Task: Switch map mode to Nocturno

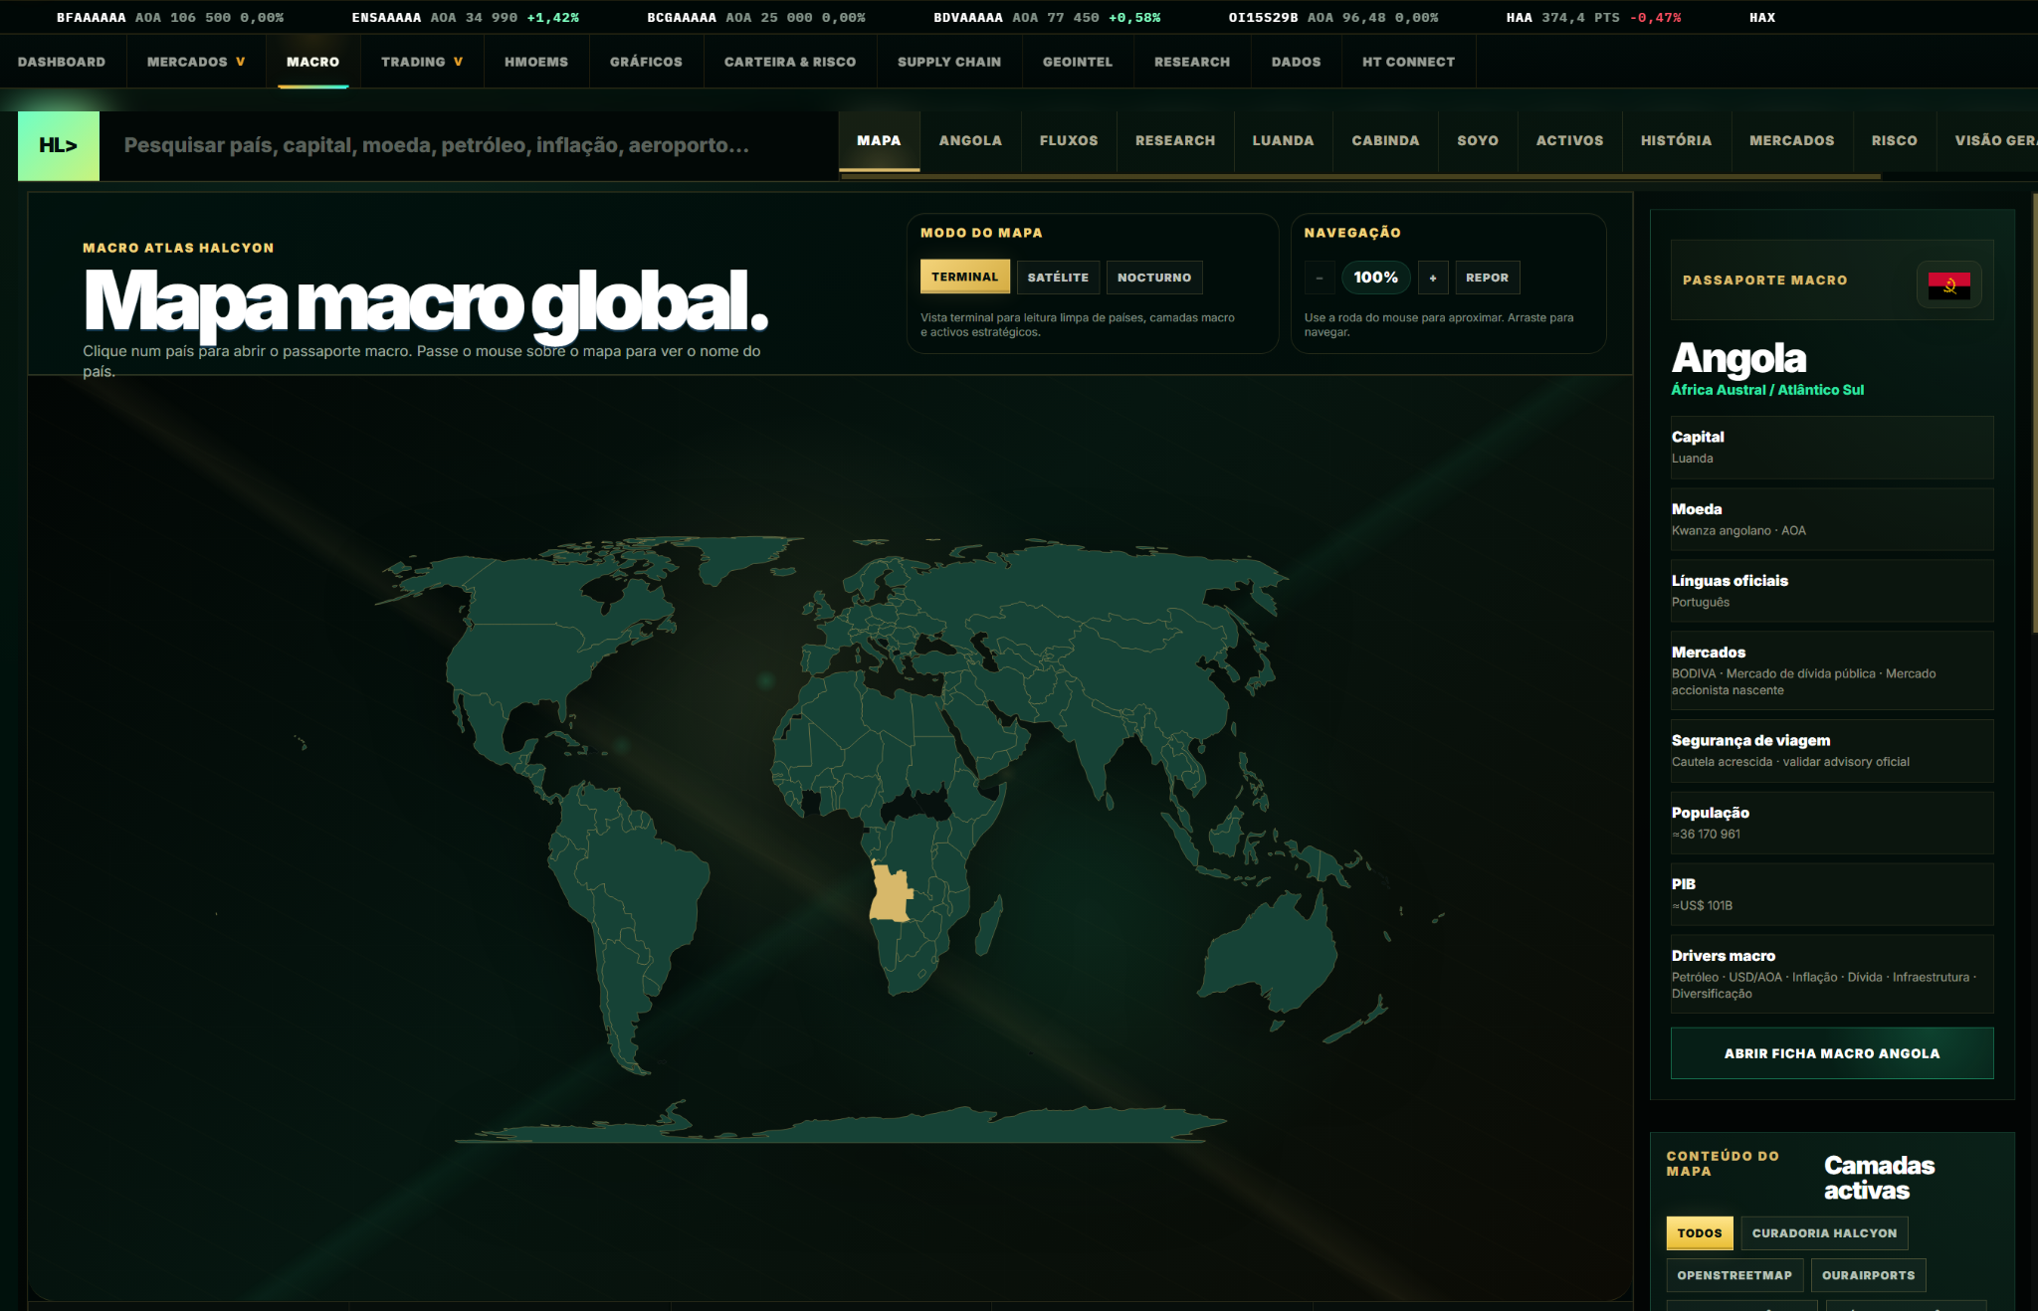Action: coord(1154,278)
